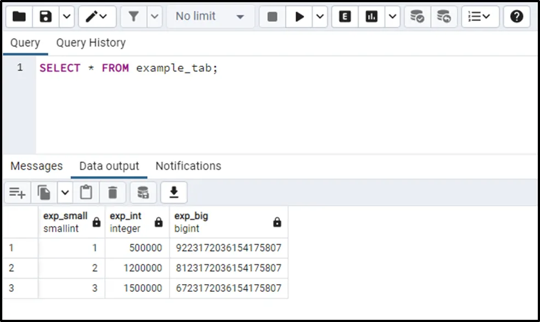540x322 pixels.
Task: Run the query with Execute button
Action: pos(299,16)
